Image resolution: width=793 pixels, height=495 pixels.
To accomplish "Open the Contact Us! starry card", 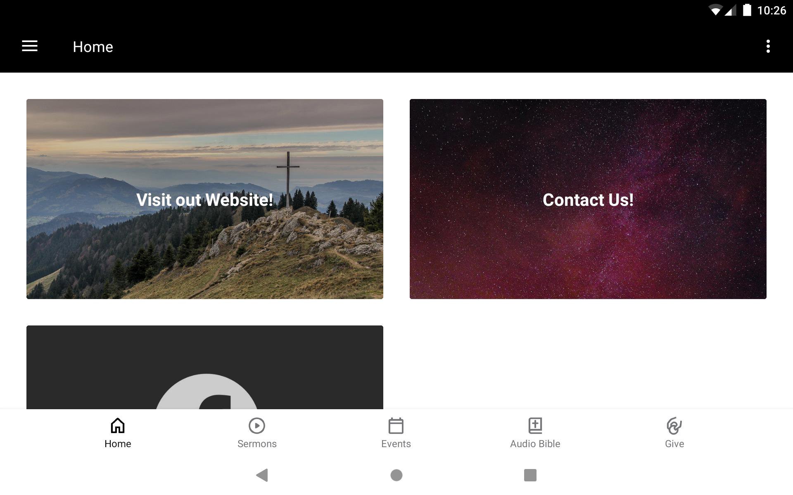I will click(588, 199).
